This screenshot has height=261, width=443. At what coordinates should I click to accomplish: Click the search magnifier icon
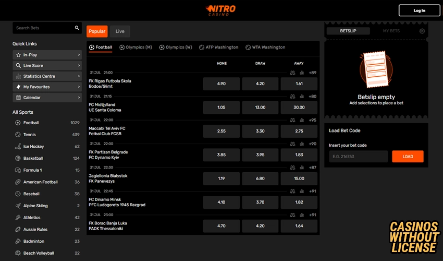pyautogui.click(x=77, y=28)
